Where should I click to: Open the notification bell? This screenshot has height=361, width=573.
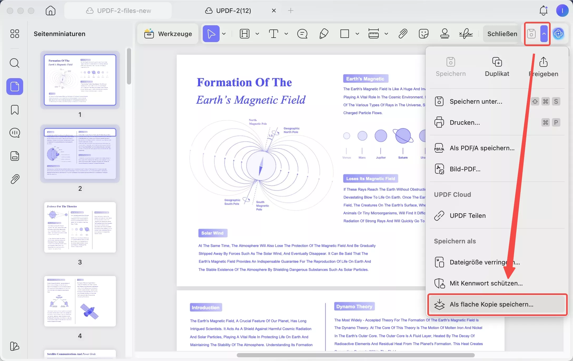pos(544,11)
